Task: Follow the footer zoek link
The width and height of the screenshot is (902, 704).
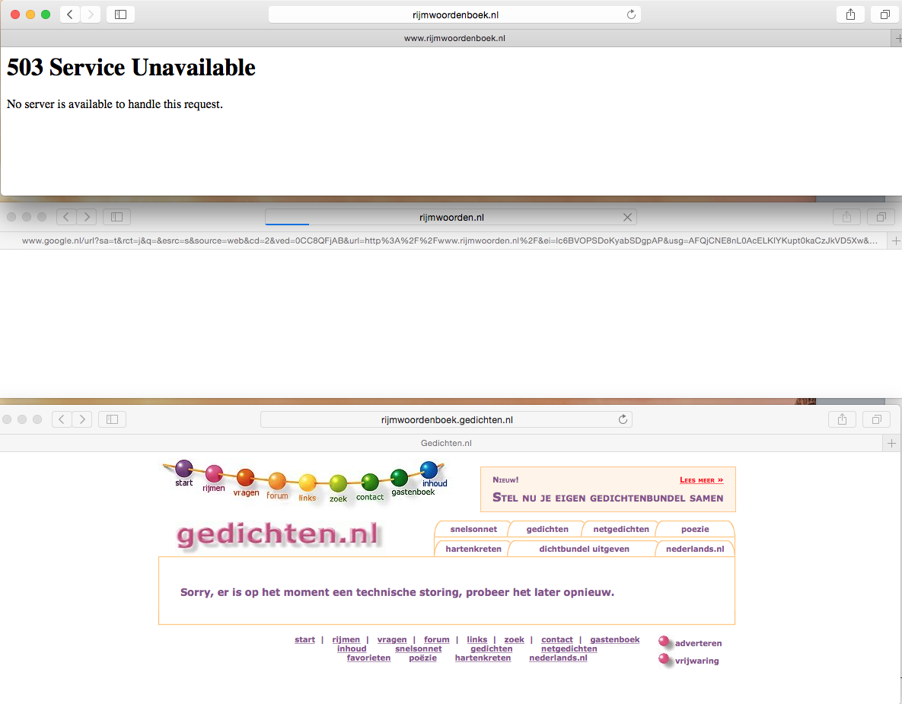Action: (515, 639)
